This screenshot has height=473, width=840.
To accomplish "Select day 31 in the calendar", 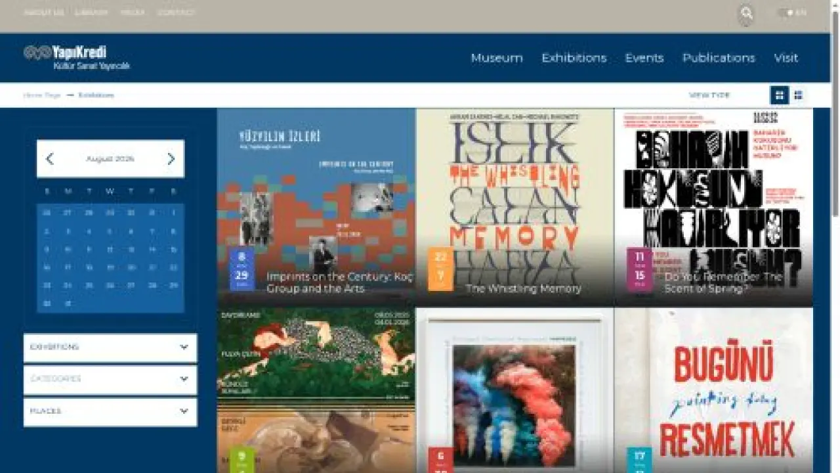I will (68, 304).
